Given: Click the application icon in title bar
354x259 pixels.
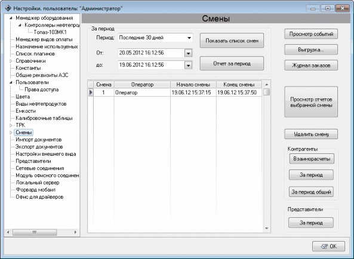Looking at the screenshot, I should 8,8.
